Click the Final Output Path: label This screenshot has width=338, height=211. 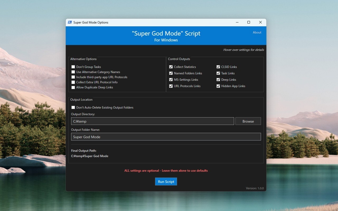point(84,151)
